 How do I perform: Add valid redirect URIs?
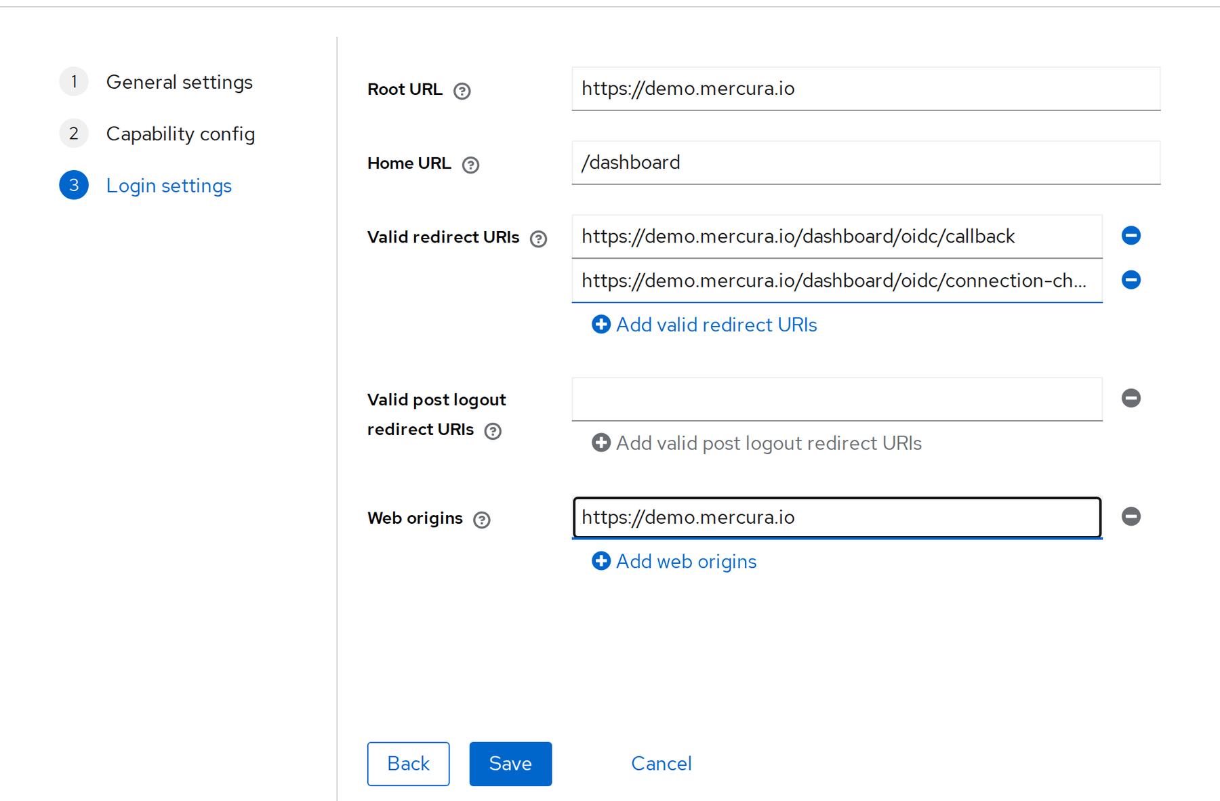pyautogui.click(x=704, y=325)
